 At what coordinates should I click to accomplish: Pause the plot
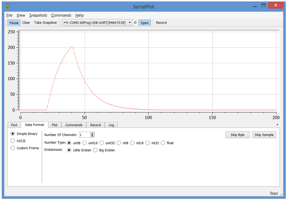tap(14, 22)
